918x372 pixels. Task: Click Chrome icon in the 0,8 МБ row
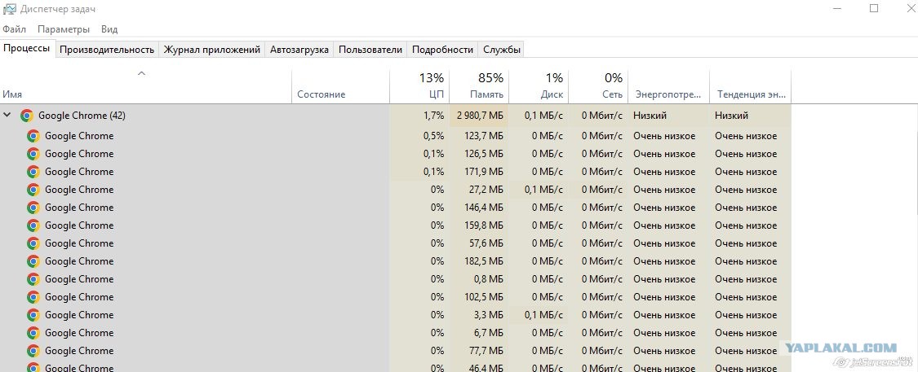click(33, 279)
